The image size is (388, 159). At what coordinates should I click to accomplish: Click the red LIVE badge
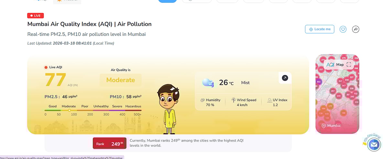(36, 16)
